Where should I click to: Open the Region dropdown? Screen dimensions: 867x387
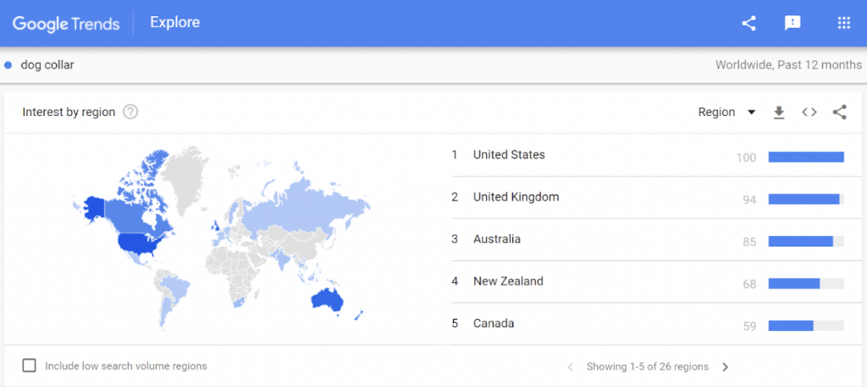click(716, 113)
